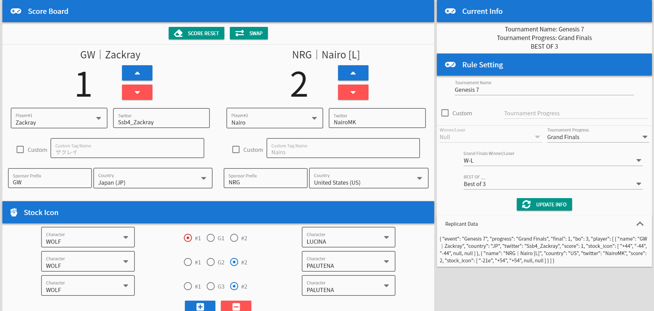The width and height of the screenshot is (654, 311).
Task: Click the Score Board gamepad icon
Action: point(16,11)
